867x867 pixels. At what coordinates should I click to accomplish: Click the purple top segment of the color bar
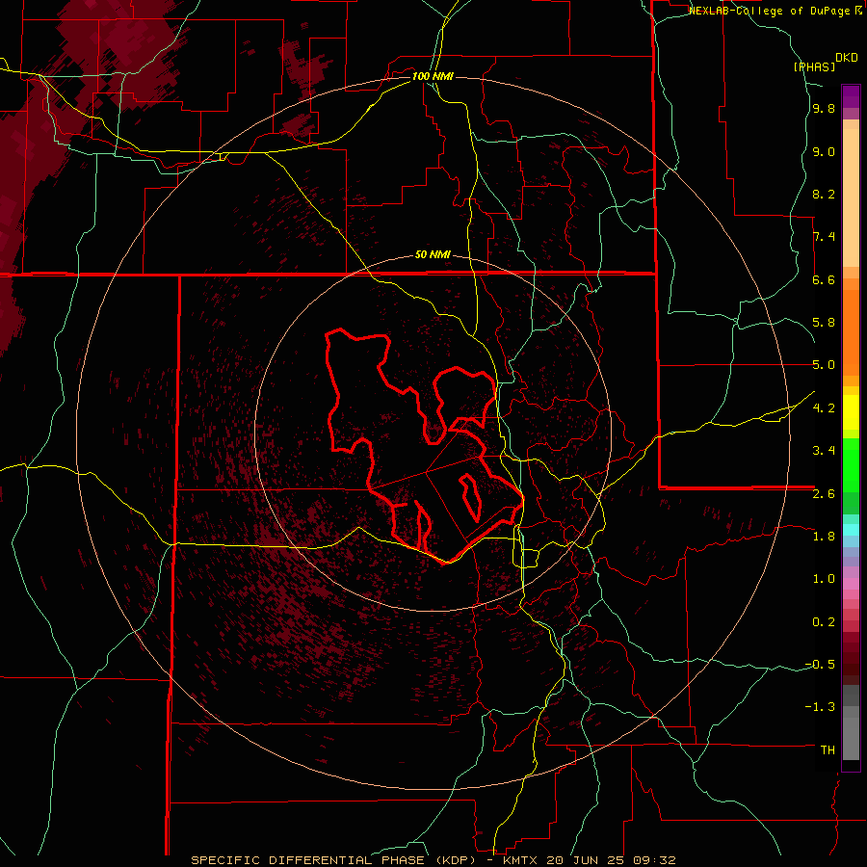[x=851, y=96]
